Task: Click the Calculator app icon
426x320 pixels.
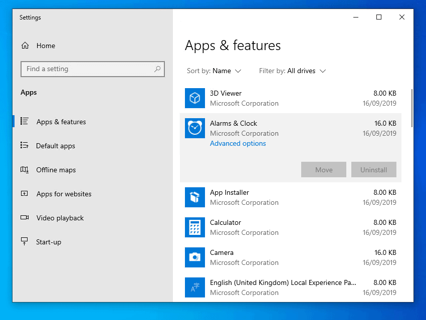Action: coord(195,227)
